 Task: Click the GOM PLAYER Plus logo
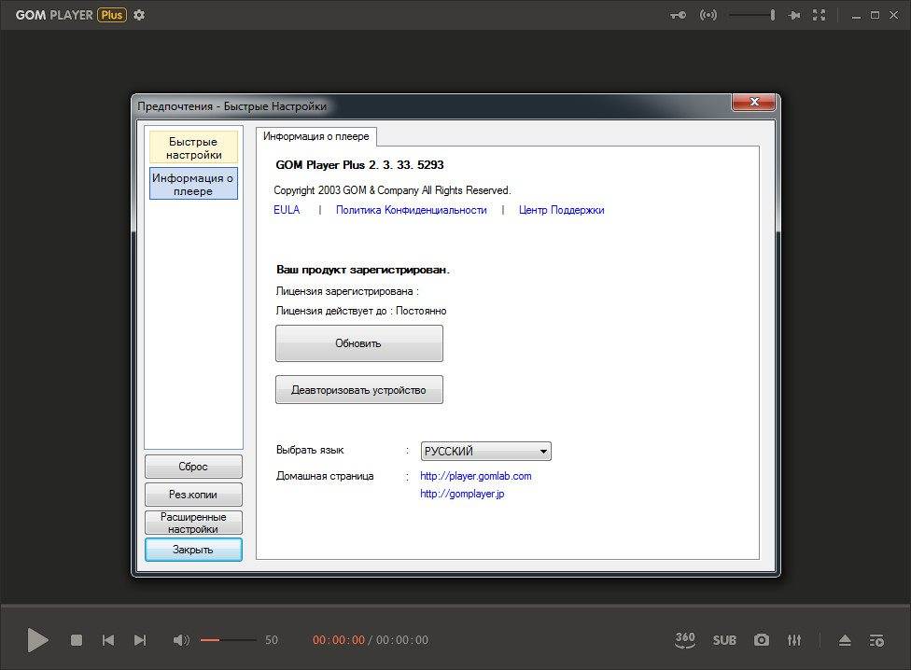[71, 15]
